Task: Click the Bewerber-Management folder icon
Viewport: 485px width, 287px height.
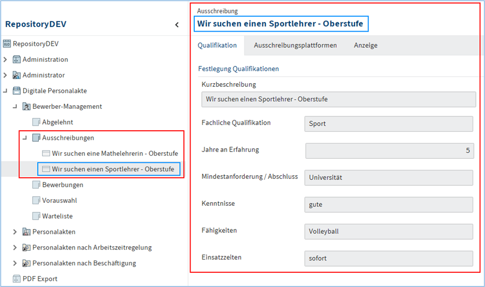Action: (26, 107)
